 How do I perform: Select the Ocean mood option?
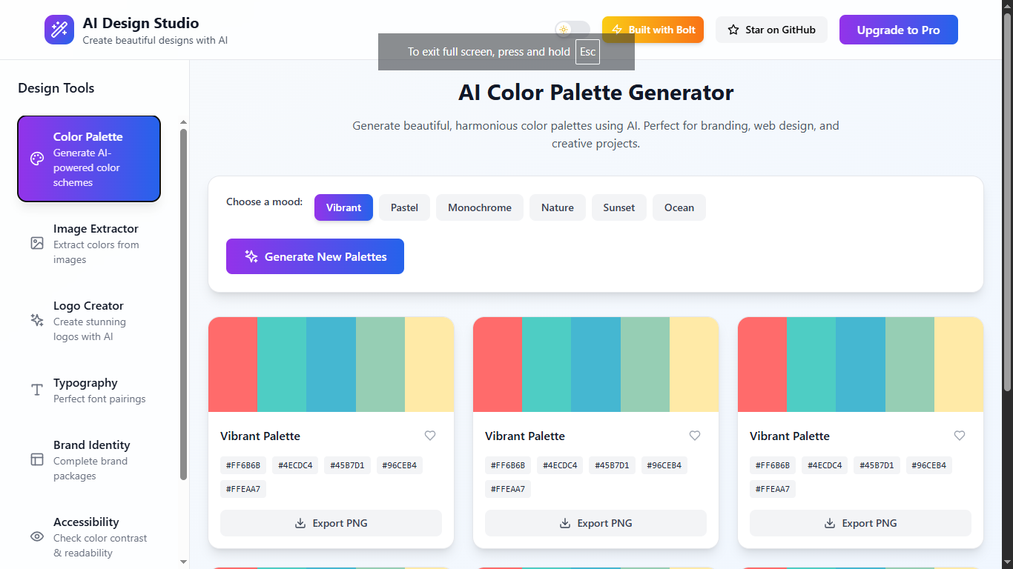(679, 207)
